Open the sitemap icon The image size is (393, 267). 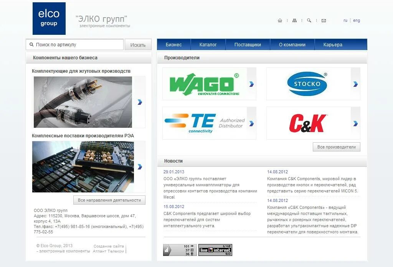click(x=294, y=21)
